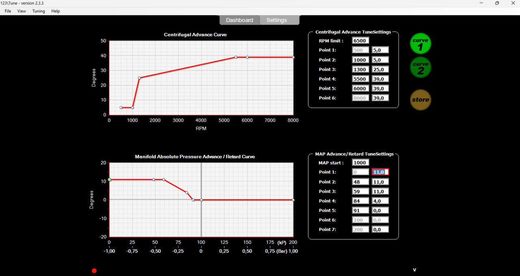Open the Help menu

pos(56,11)
